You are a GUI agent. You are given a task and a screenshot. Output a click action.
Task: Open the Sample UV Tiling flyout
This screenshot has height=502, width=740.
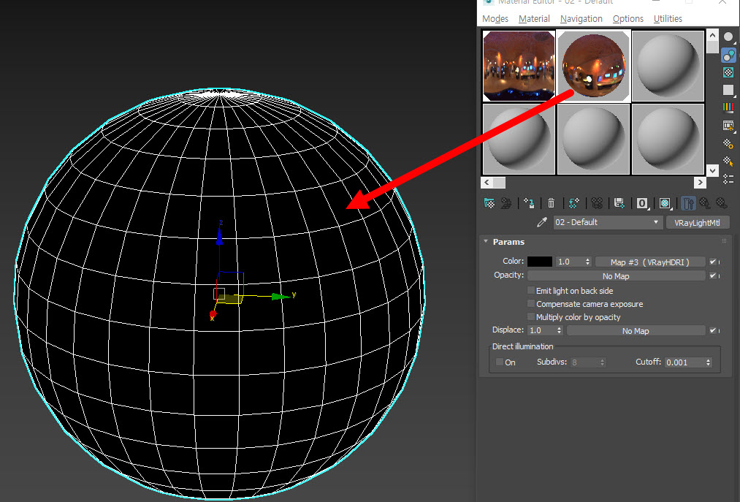click(x=728, y=90)
